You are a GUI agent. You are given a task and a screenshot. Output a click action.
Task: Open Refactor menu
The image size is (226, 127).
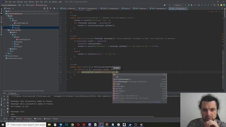tap(31, 2)
